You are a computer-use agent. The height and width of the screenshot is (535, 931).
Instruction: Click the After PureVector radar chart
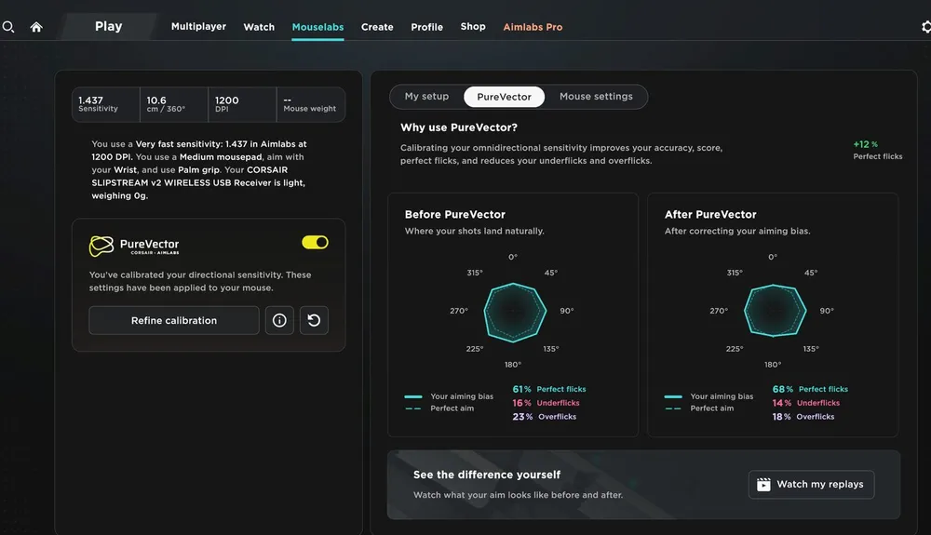(x=775, y=311)
